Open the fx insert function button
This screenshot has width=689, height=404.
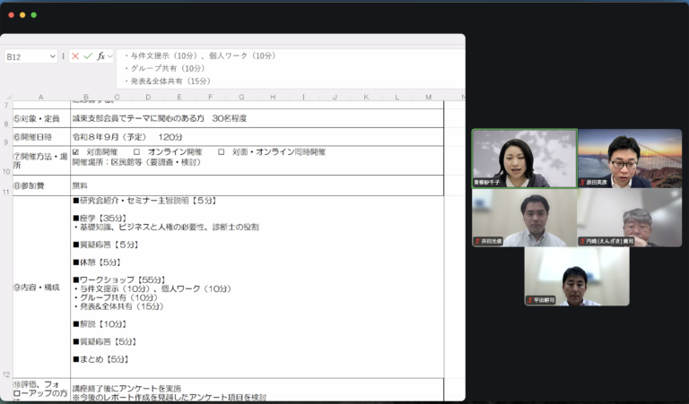(100, 56)
